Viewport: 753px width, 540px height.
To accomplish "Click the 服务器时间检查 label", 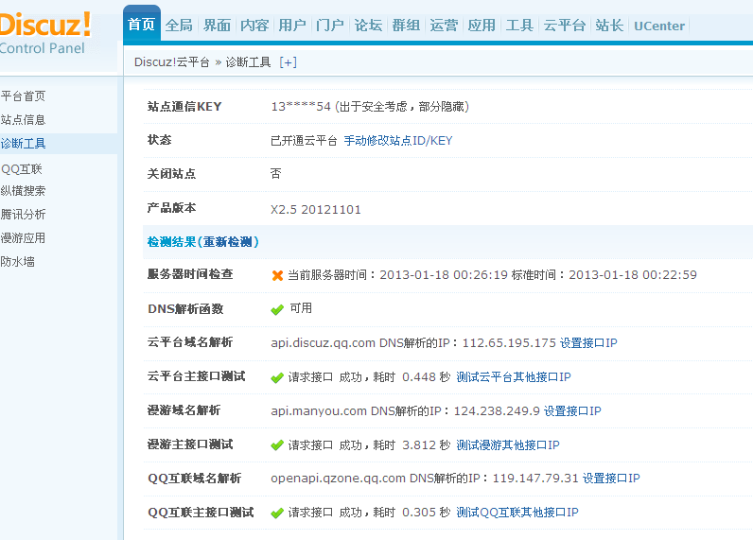I will [190, 274].
